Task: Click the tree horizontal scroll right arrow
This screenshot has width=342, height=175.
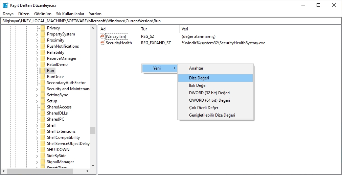Action: (x=87, y=171)
